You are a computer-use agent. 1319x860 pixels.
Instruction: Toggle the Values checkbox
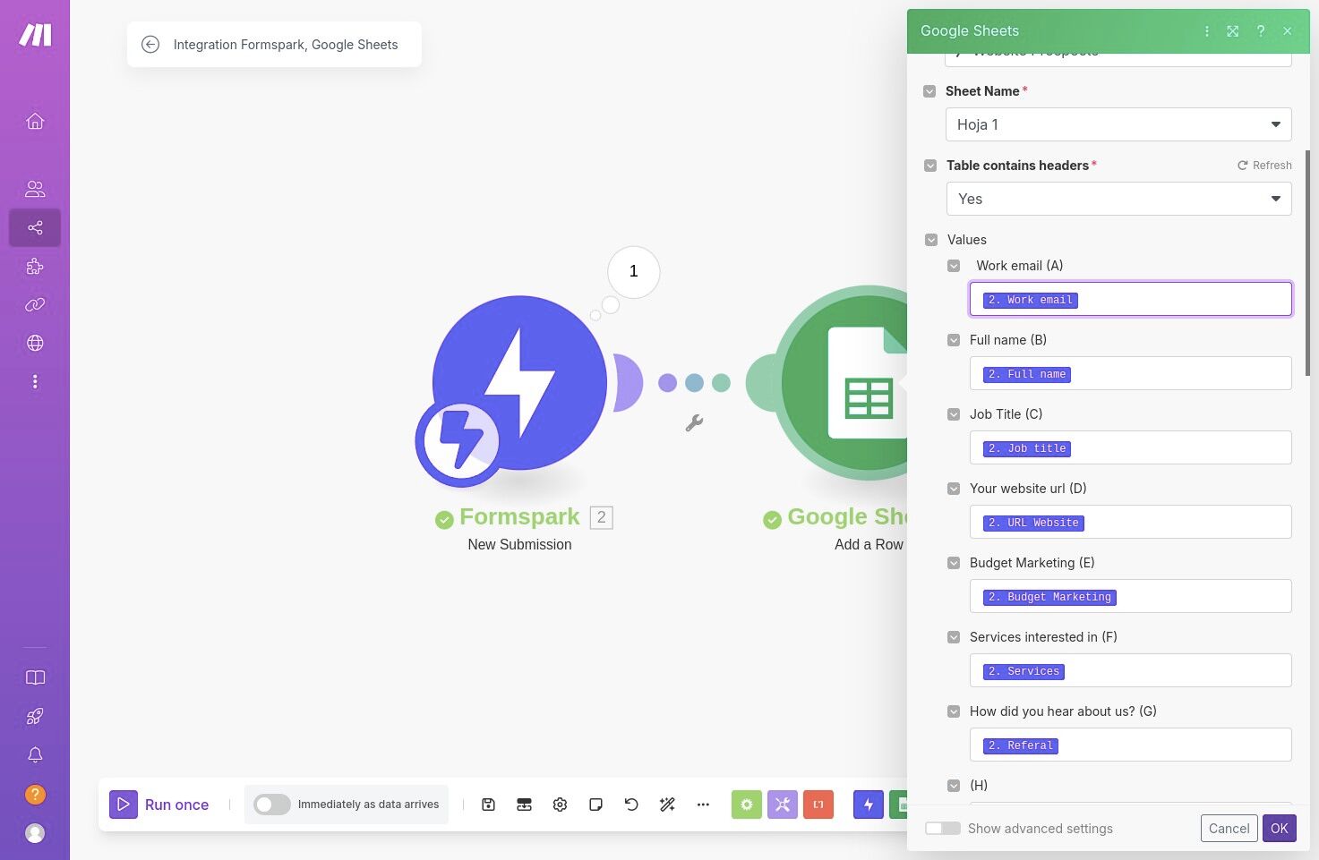click(x=931, y=240)
